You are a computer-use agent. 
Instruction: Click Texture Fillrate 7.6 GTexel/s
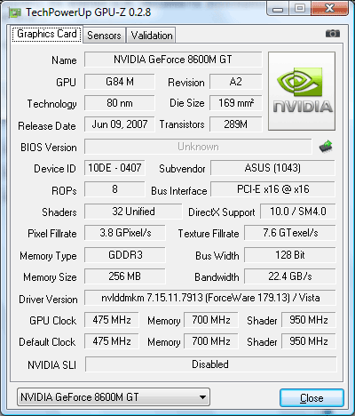coord(290,233)
